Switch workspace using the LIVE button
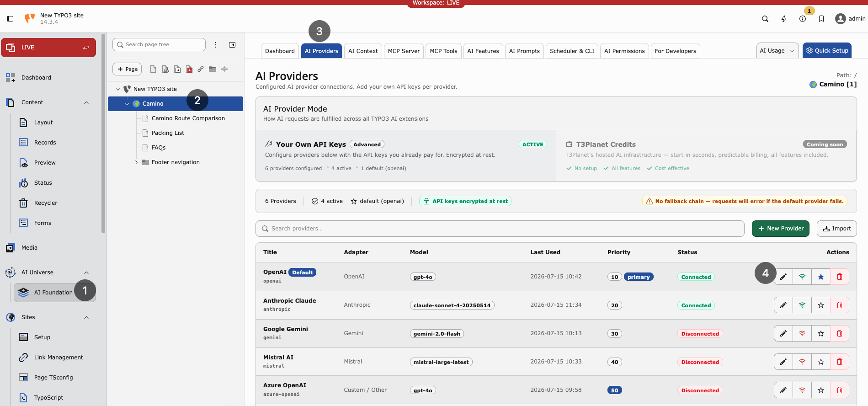 (x=48, y=48)
